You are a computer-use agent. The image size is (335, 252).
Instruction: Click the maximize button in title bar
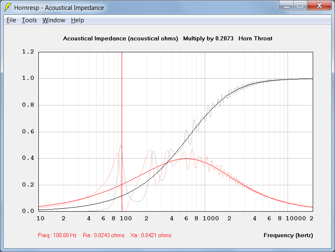[300, 6]
